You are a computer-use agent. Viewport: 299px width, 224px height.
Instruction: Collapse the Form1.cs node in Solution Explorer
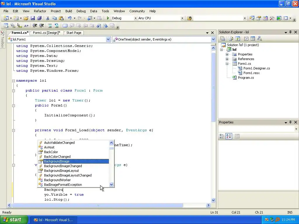[x=227, y=64]
